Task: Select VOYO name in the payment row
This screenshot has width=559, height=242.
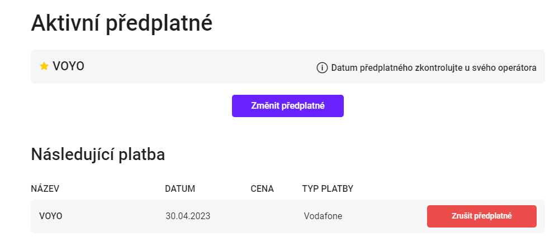Action: [51, 216]
